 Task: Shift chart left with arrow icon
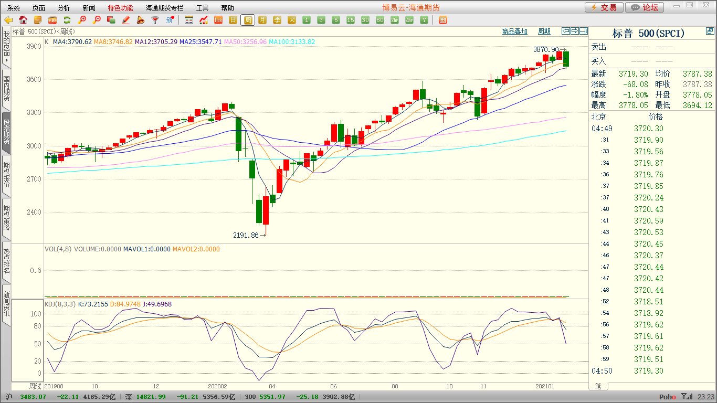(x=566, y=31)
